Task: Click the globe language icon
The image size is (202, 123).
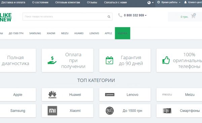Action: (x=149, y=3)
